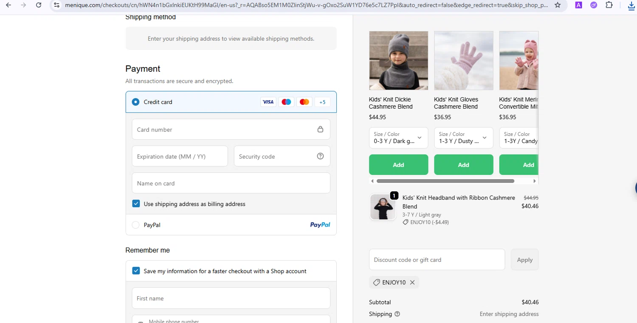Click the browser address bar URL
This screenshot has width=637, height=323.
point(306,5)
